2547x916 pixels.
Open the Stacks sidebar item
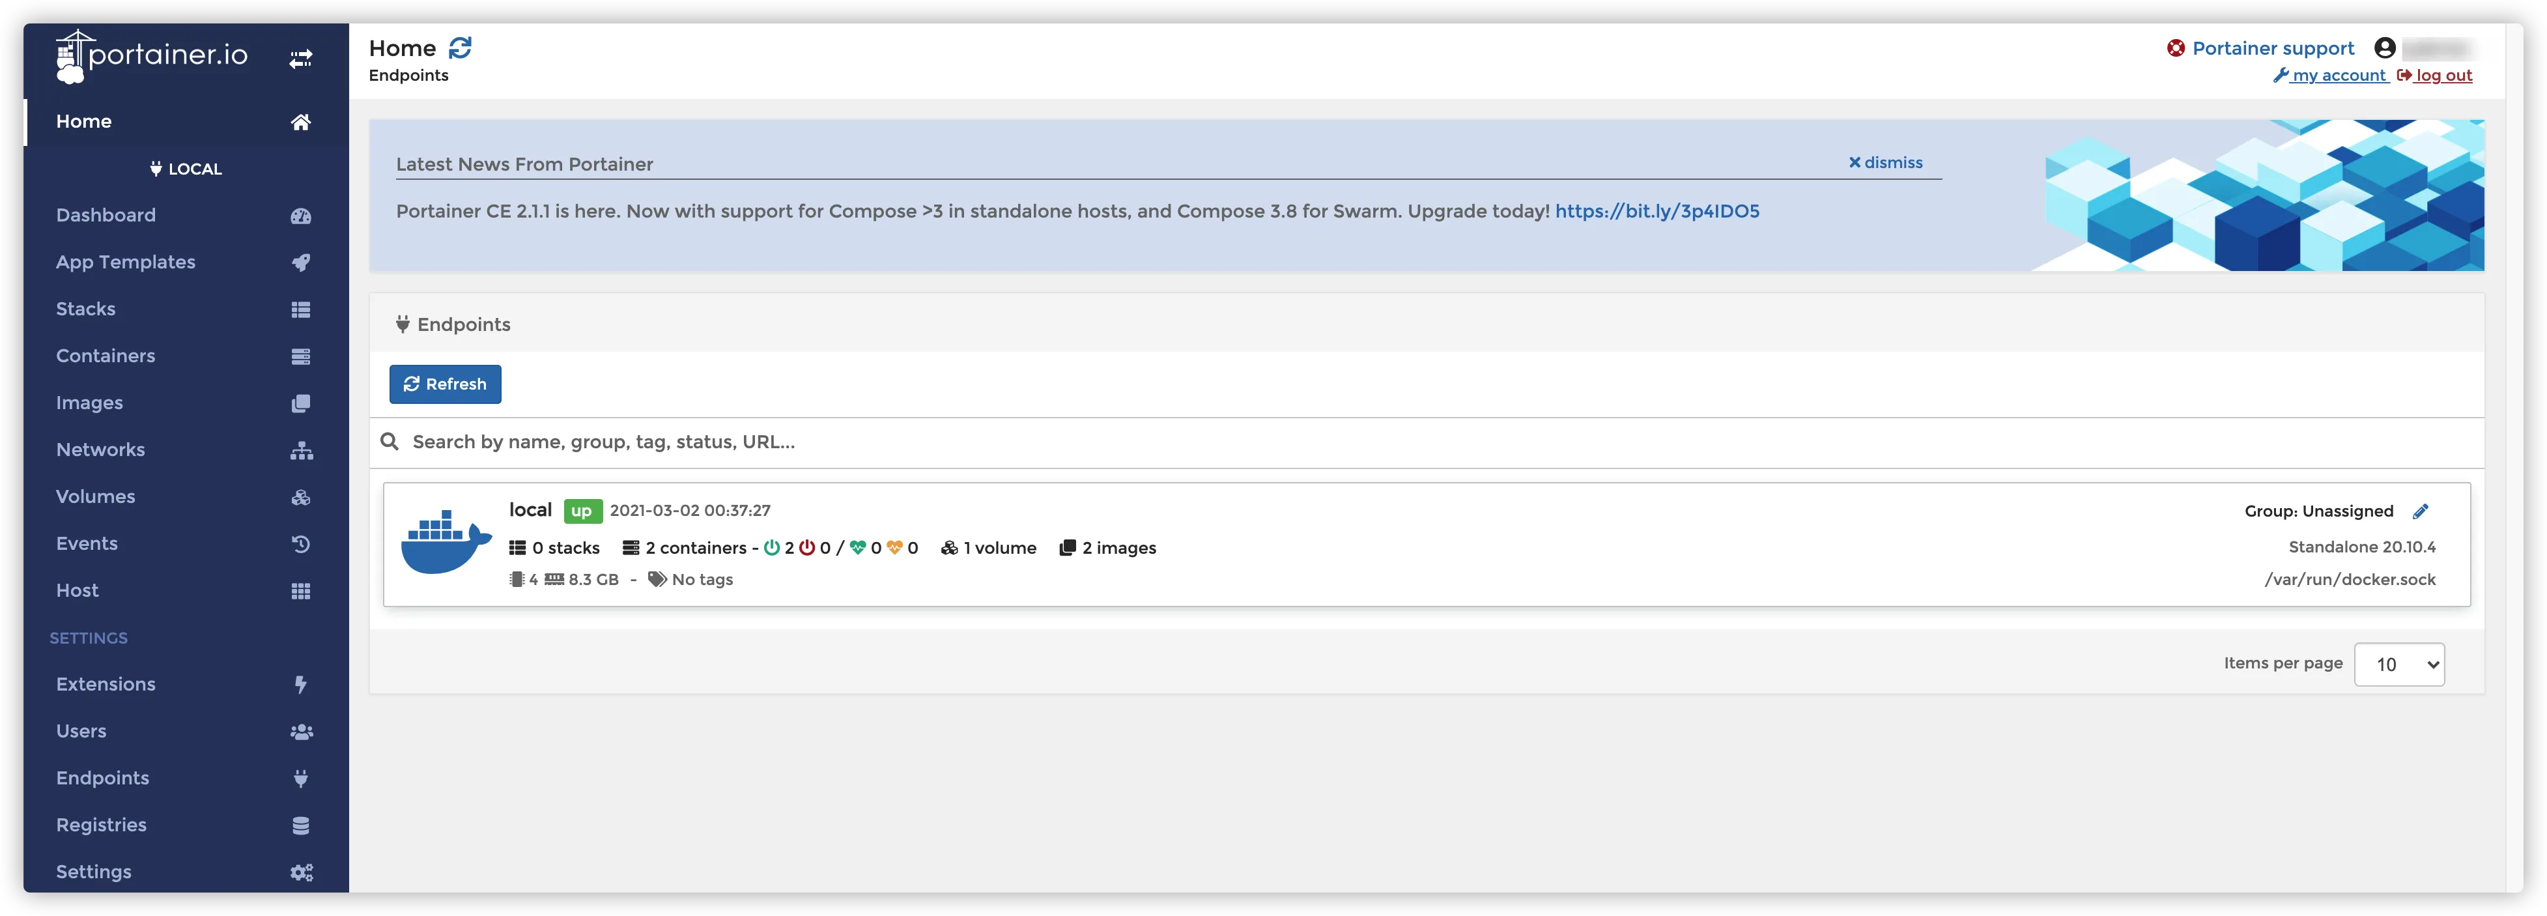click(x=86, y=309)
